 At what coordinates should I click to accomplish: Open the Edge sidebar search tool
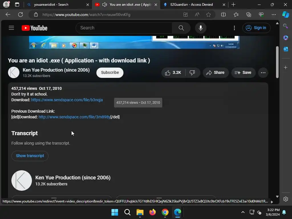coord(285,26)
